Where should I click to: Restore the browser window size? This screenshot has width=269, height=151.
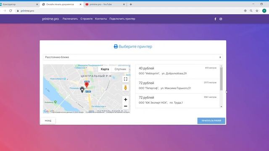(261, 4)
